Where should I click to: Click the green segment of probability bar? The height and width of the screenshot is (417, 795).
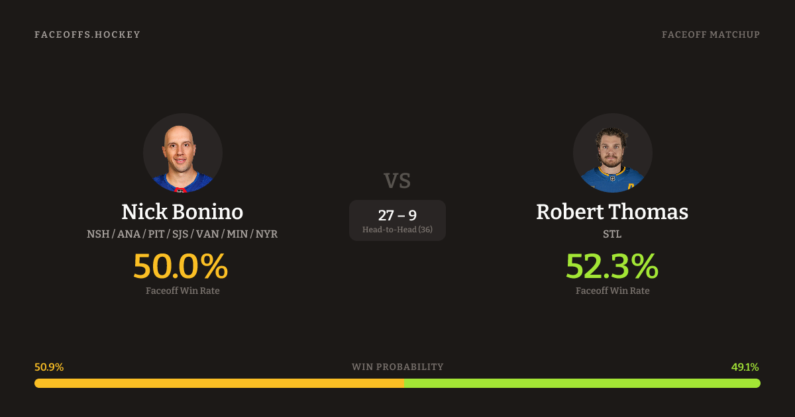click(x=582, y=383)
